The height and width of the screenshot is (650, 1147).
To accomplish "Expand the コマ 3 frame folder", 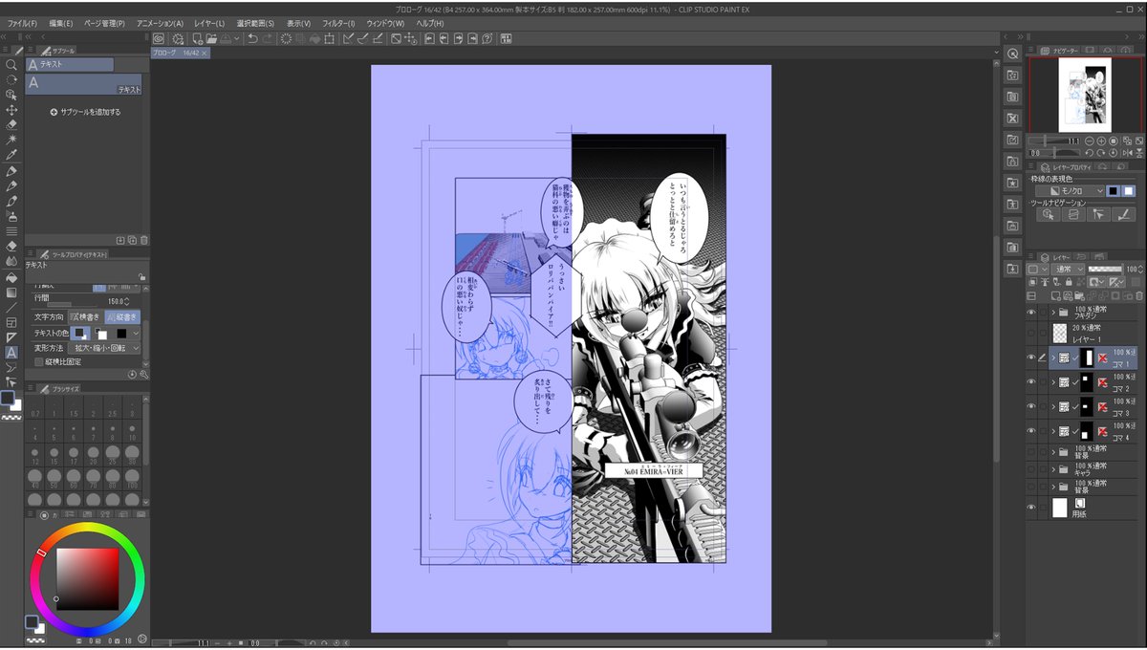I will pyautogui.click(x=1053, y=406).
